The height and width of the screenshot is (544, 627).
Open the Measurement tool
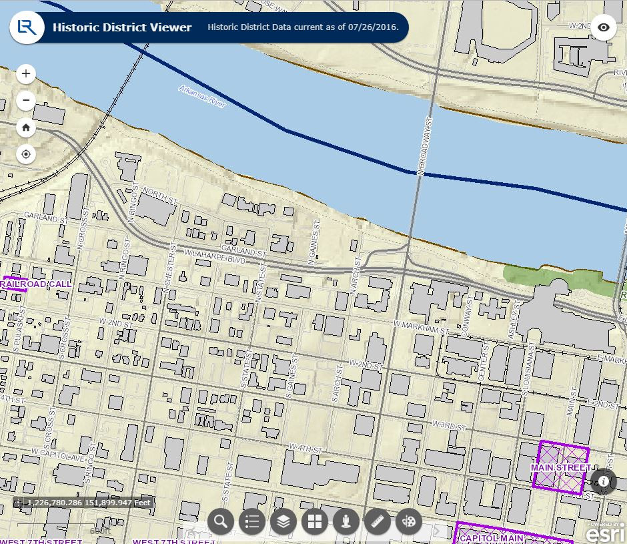(377, 521)
